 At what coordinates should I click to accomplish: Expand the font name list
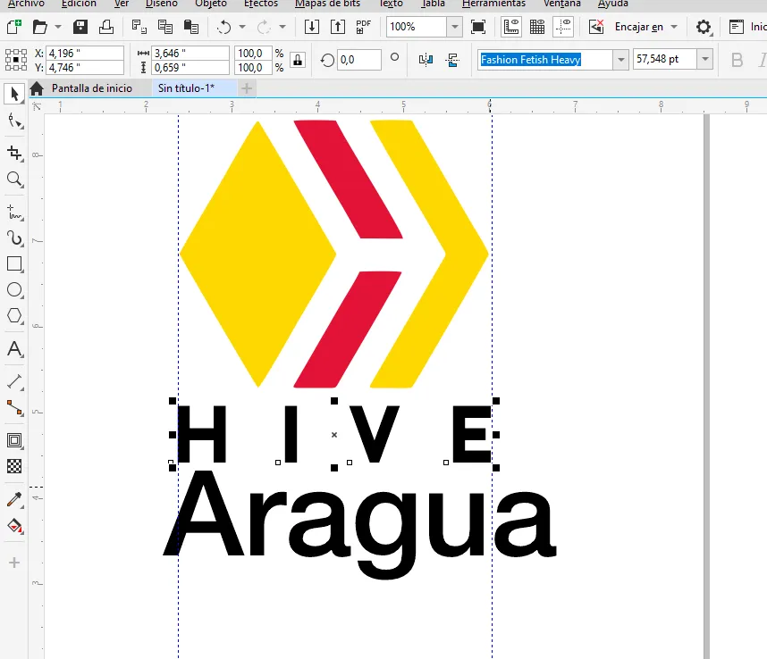(620, 60)
